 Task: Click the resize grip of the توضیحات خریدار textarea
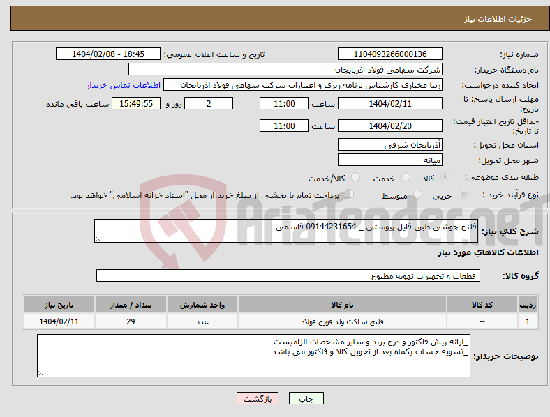point(40,374)
